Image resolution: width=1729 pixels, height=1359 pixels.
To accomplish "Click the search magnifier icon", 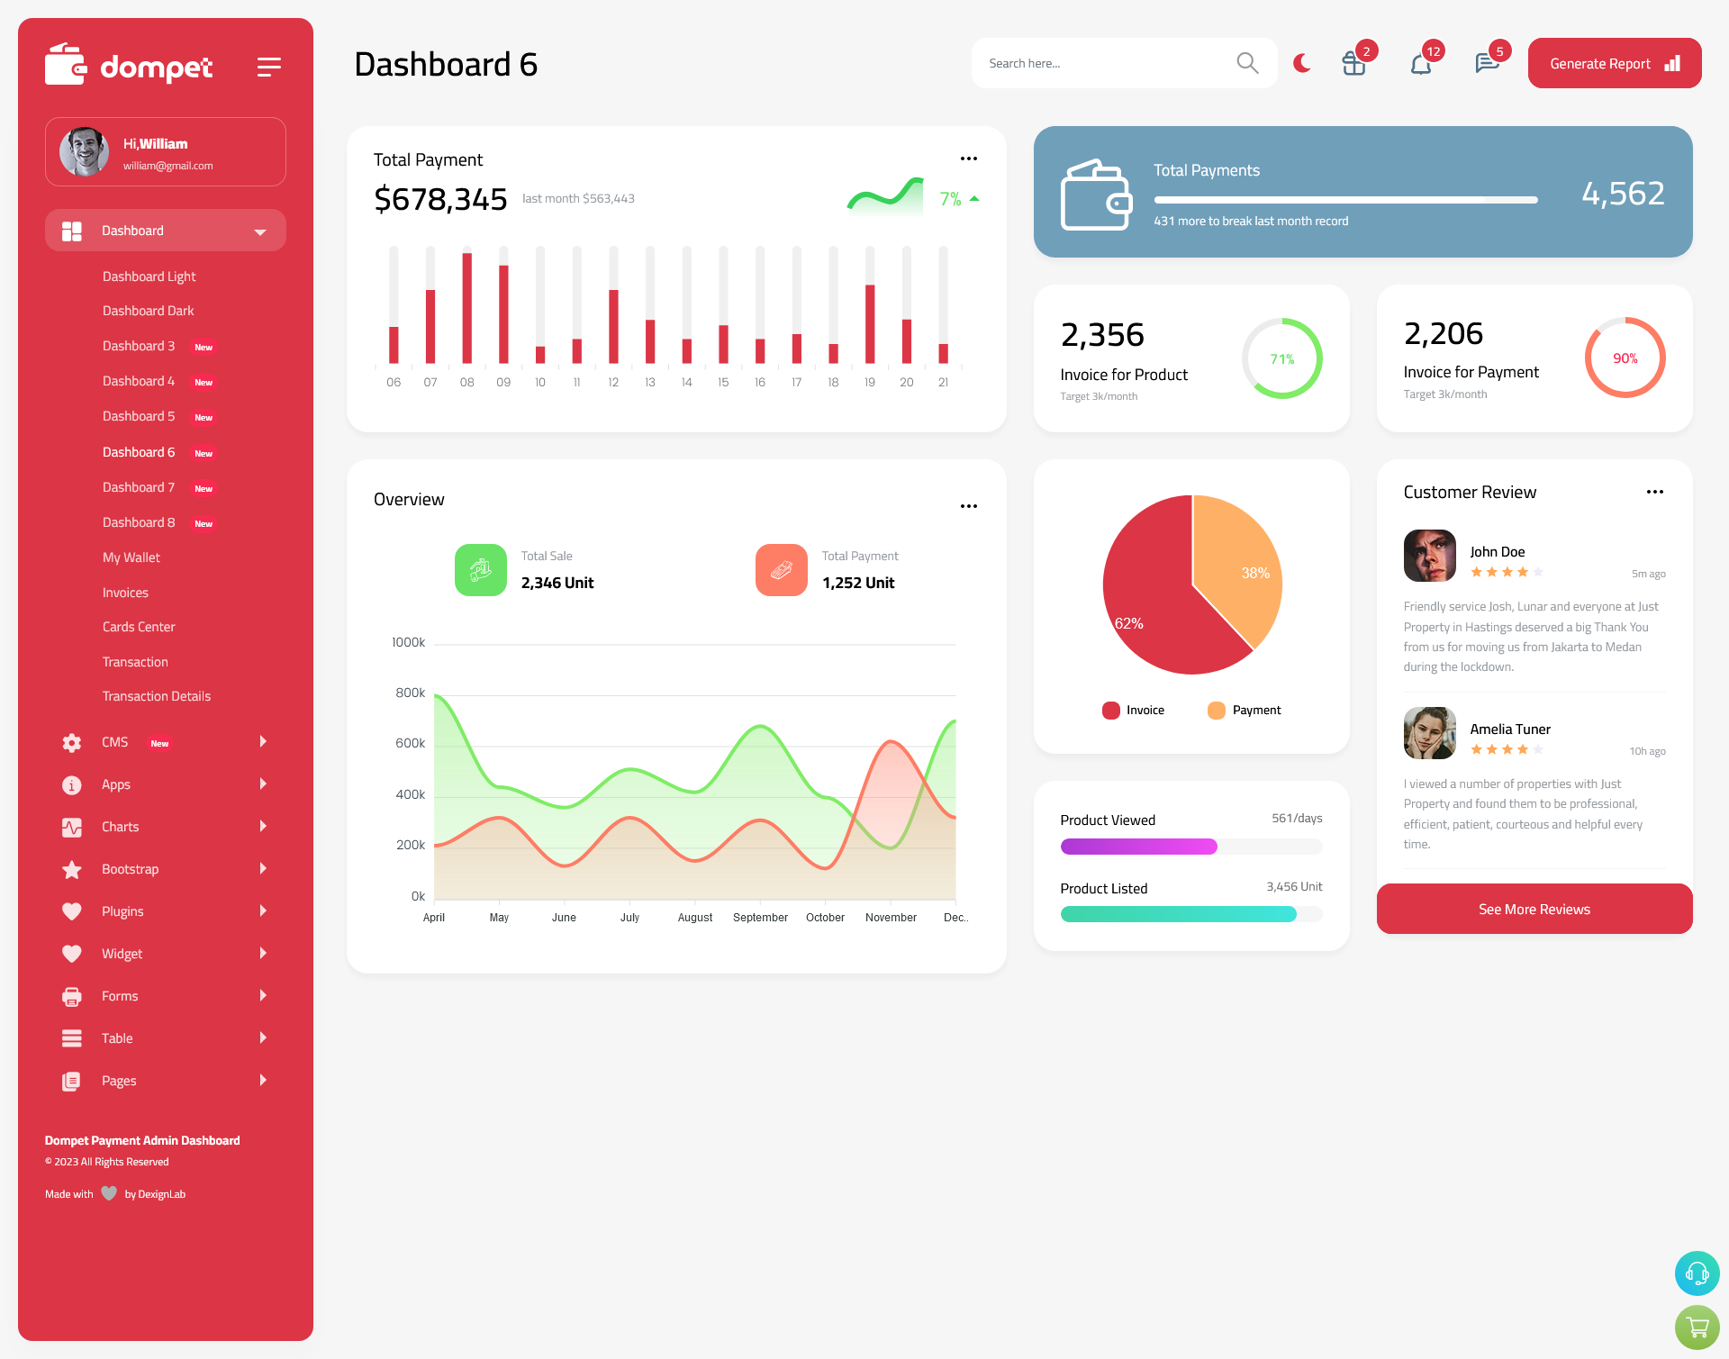I will pos(1246,62).
